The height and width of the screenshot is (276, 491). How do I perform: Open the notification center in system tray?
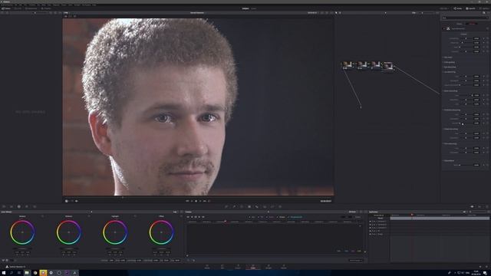(485, 273)
